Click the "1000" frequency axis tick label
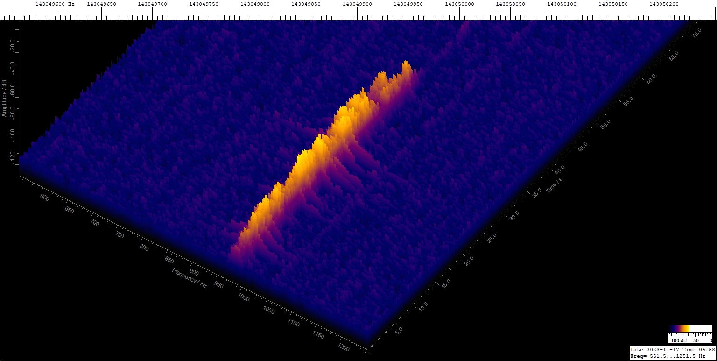This screenshot has width=717, height=361. [x=244, y=297]
